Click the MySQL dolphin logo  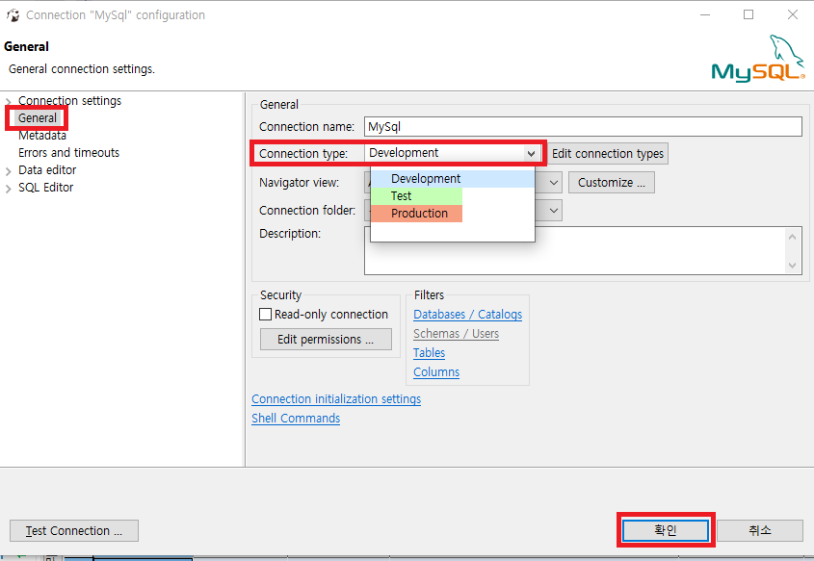point(758,58)
